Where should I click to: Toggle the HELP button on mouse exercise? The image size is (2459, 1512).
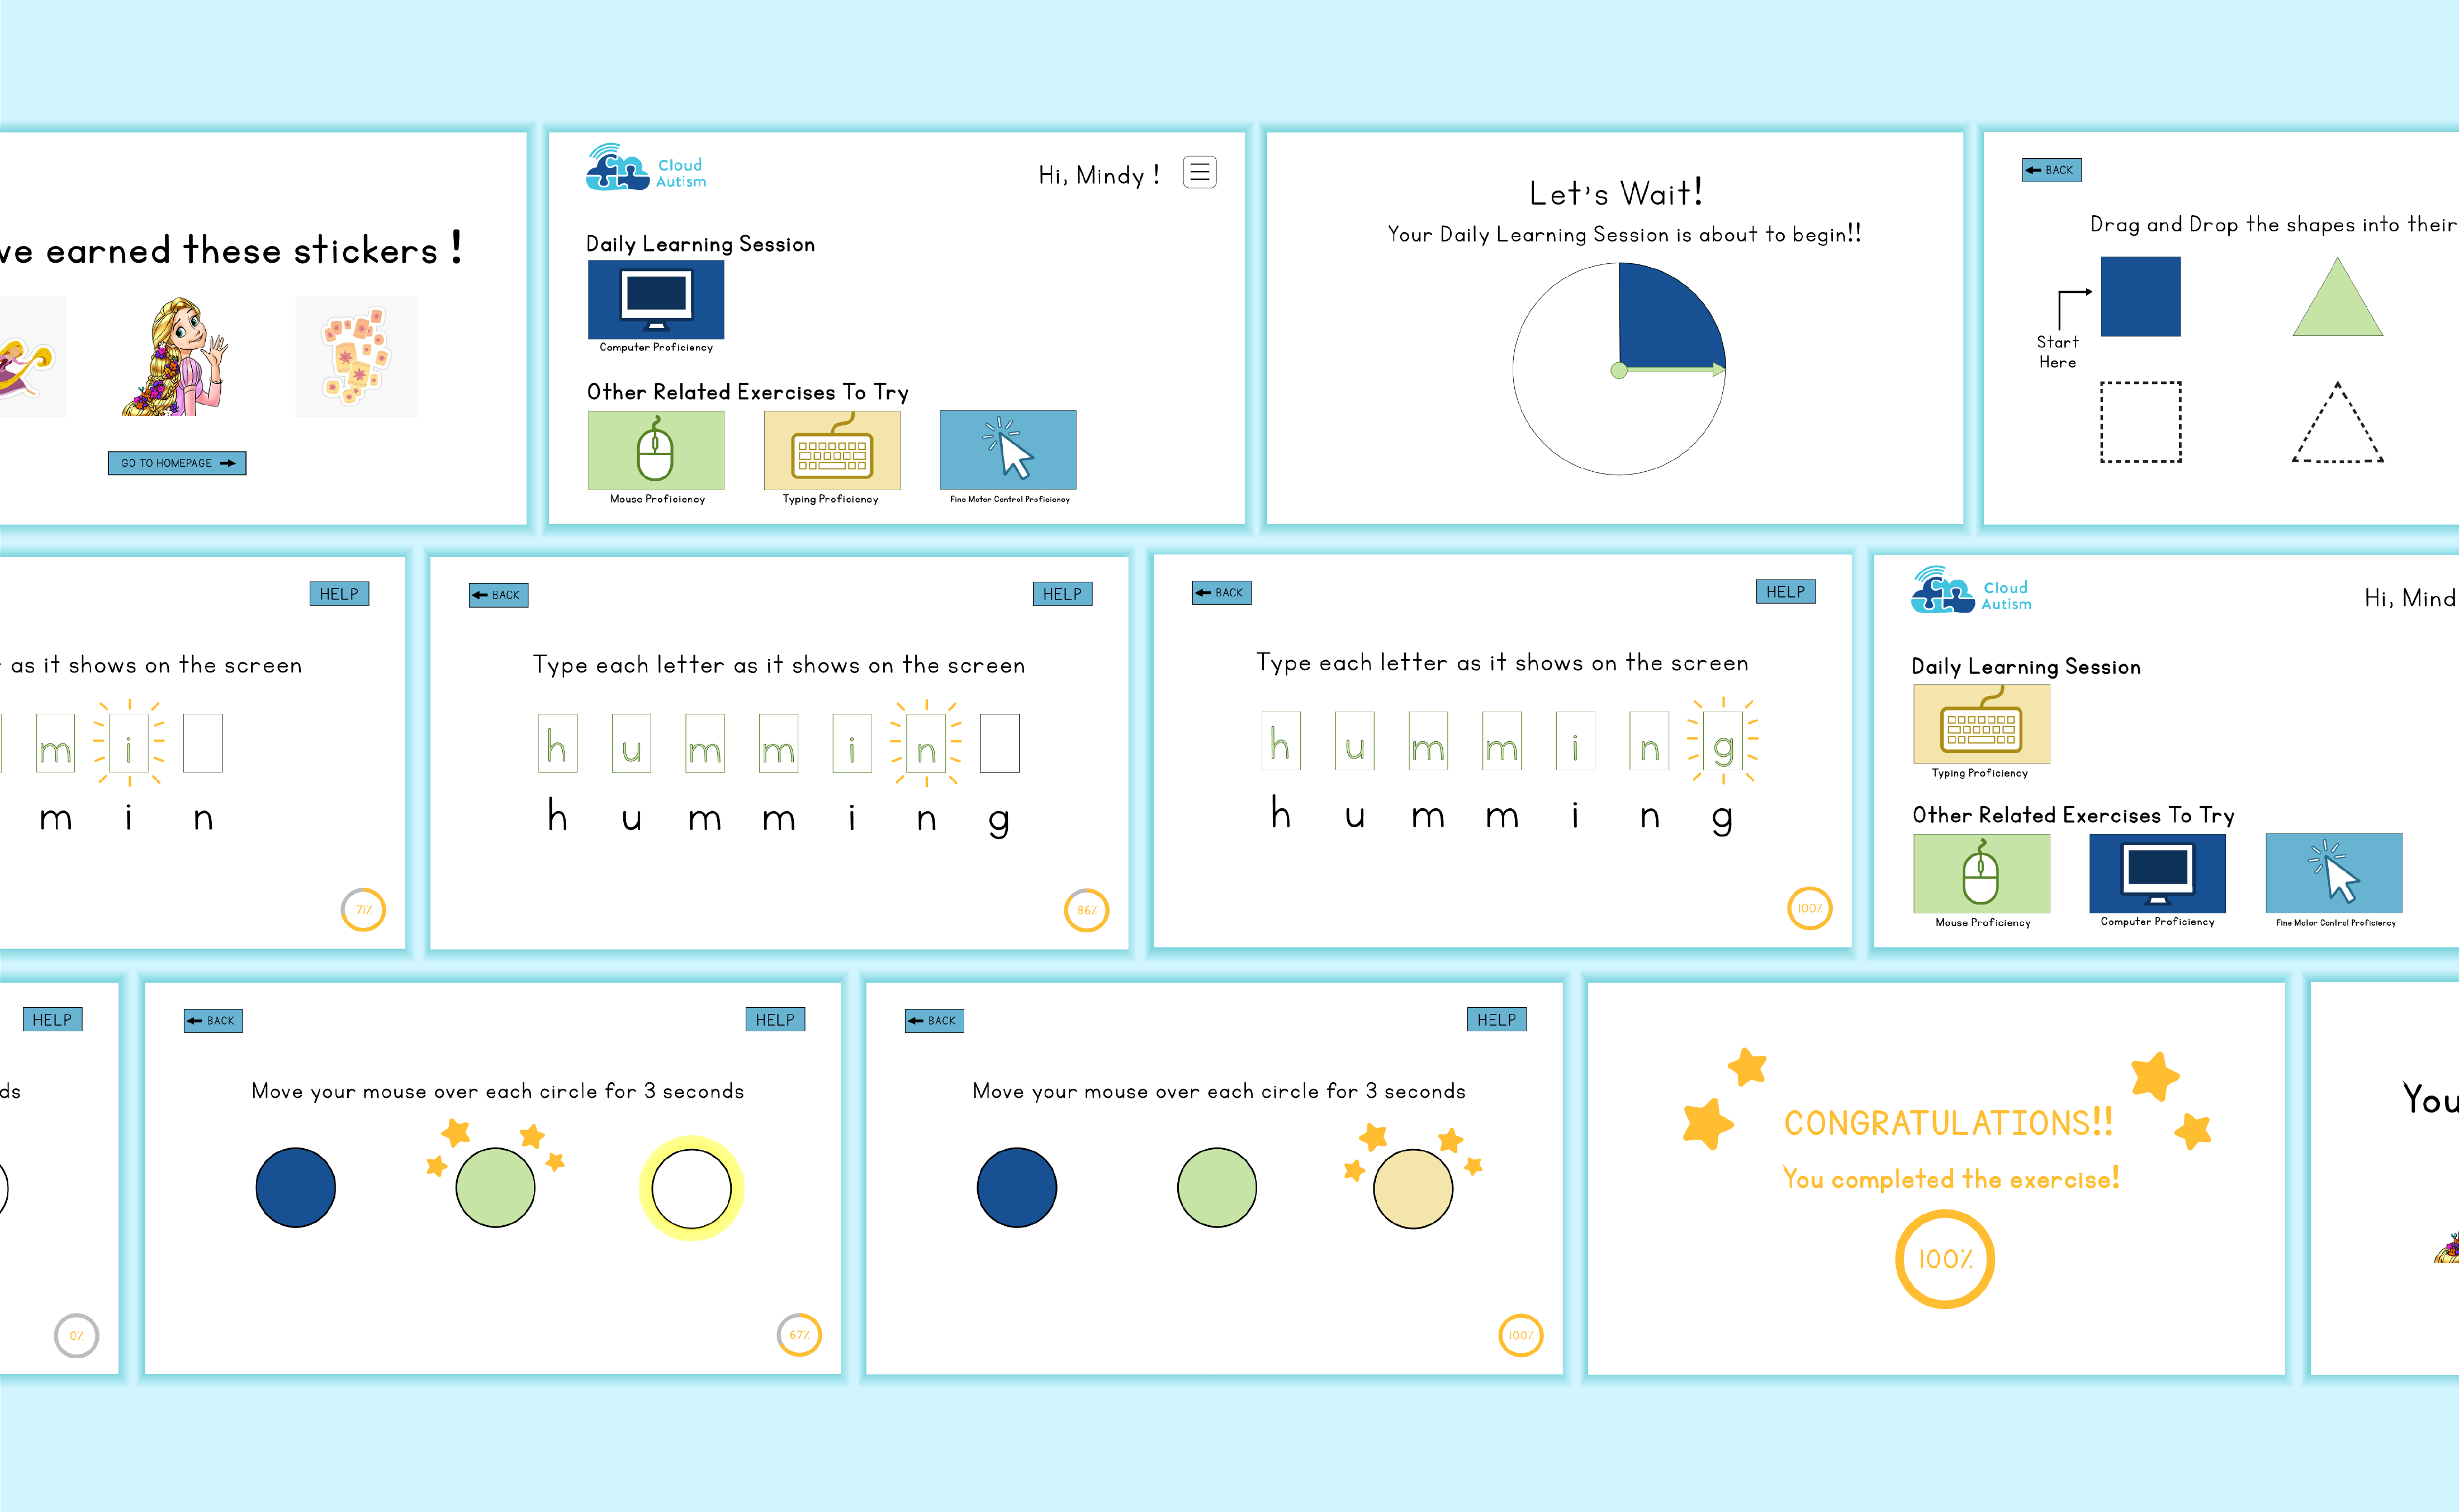coord(775,1013)
